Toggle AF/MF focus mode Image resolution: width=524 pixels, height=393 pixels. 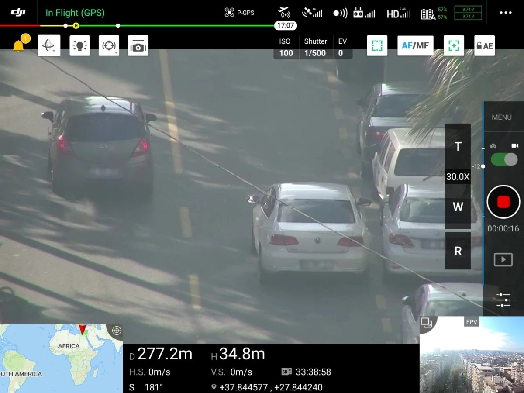(x=415, y=45)
